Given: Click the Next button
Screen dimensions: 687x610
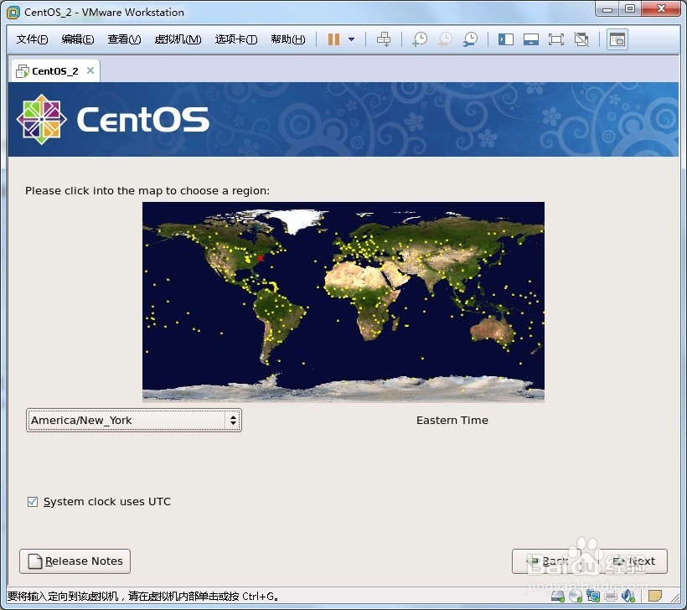Looking at the screenshot, I should point(633,561).
